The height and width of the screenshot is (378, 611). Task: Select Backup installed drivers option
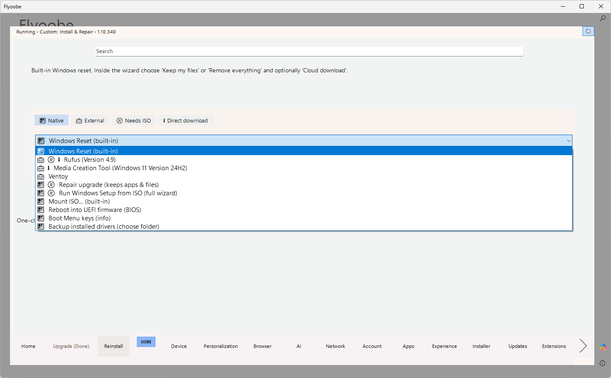click(304, 227)
